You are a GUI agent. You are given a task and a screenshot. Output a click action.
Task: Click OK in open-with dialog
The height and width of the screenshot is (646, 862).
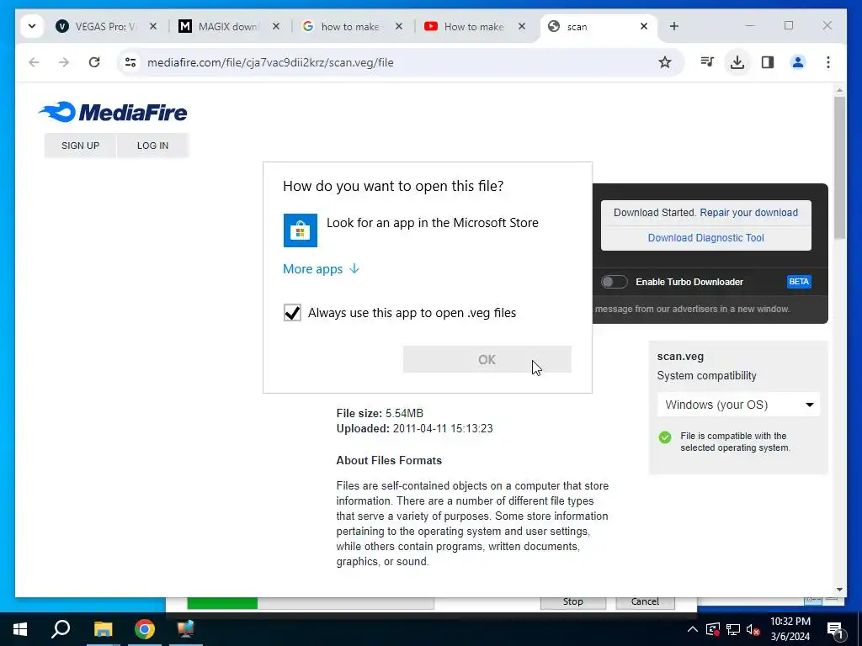(x=487, y=359)
